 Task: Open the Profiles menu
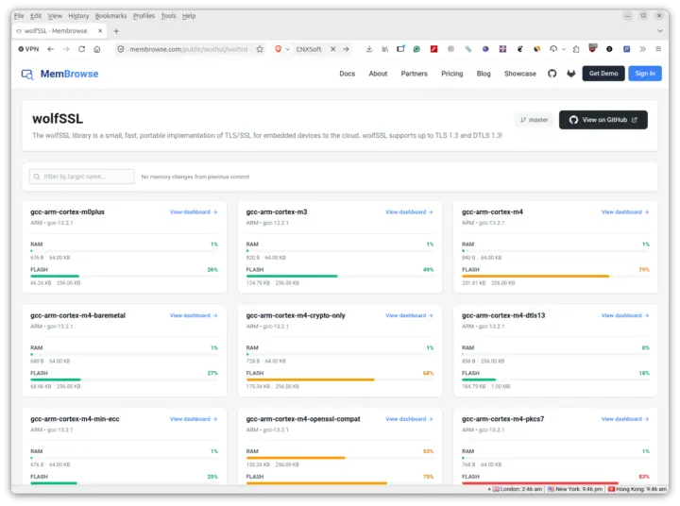tap(144, 16)
